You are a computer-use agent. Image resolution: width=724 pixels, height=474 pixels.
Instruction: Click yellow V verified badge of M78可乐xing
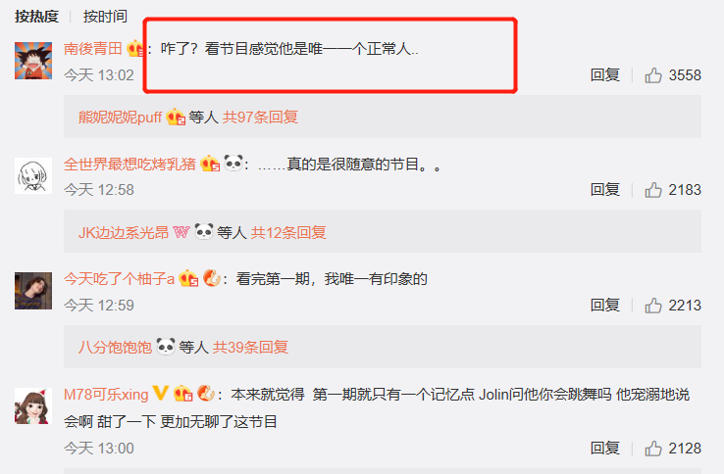tap(160, 394)
